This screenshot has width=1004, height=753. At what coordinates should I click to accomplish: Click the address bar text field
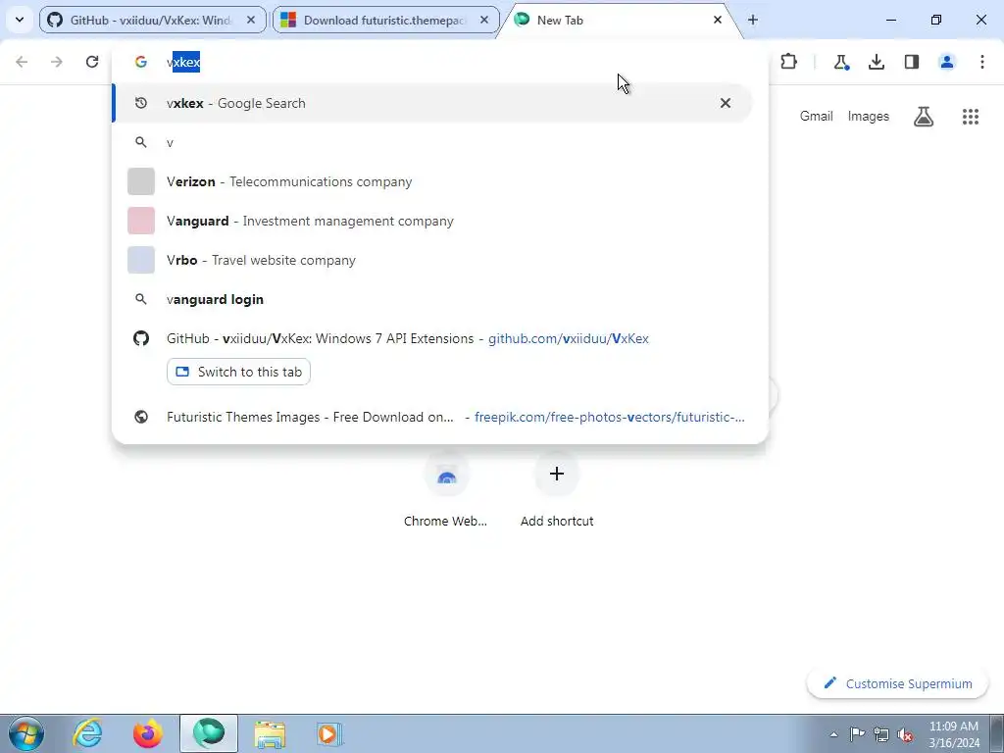click(x=442, y=62)
